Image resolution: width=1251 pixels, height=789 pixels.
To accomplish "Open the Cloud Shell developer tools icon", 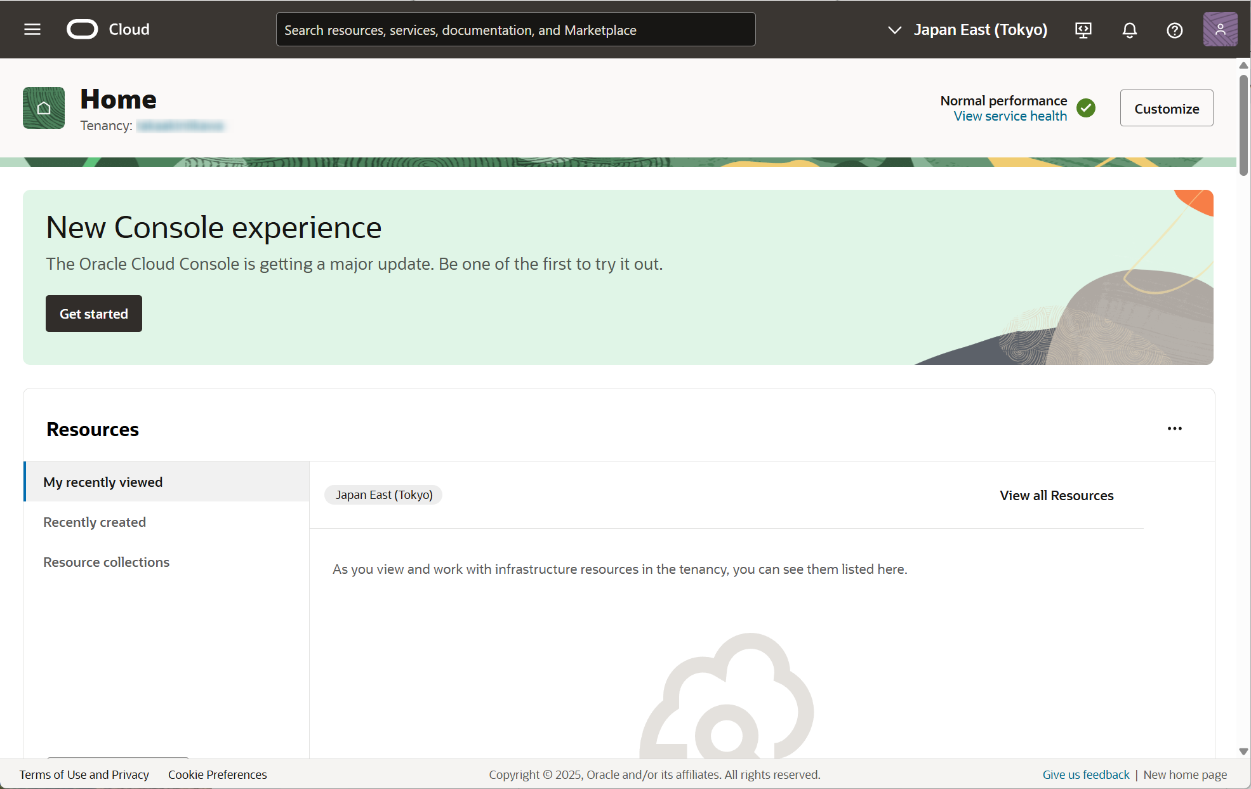I will coord(1083,30).
